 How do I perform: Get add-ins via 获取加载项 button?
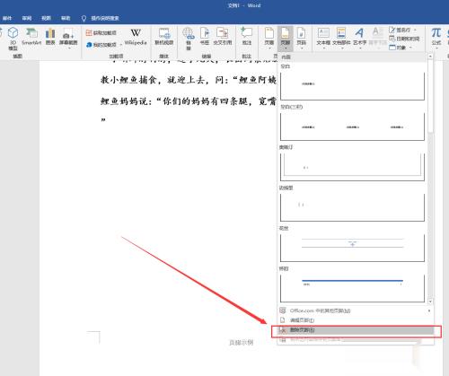click(101, 32)
